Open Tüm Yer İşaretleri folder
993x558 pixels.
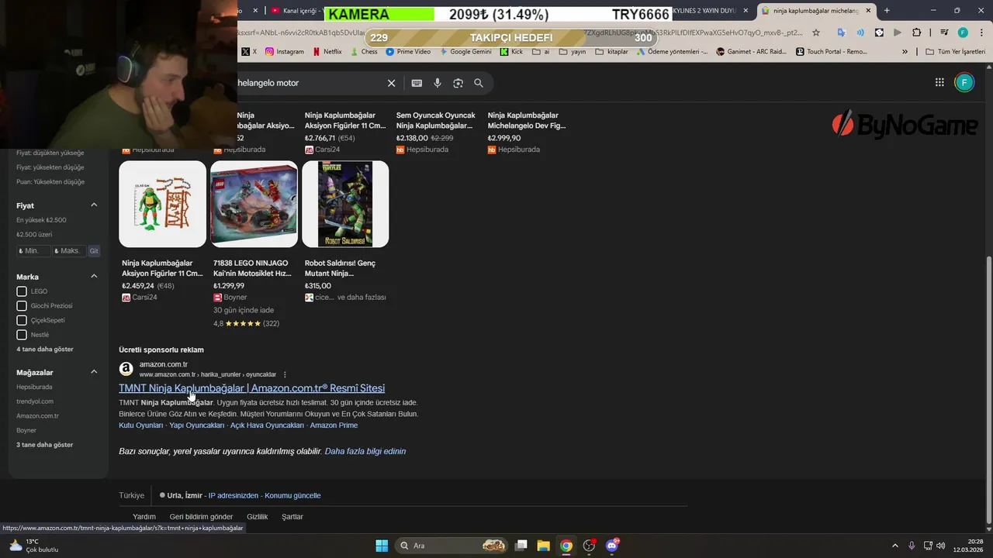click(956, 52)
